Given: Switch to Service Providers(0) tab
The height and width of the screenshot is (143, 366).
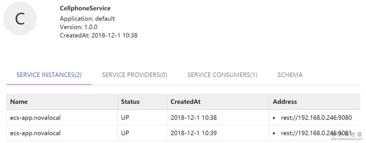Looking at the screenshot, I should [x=135, y=75].
